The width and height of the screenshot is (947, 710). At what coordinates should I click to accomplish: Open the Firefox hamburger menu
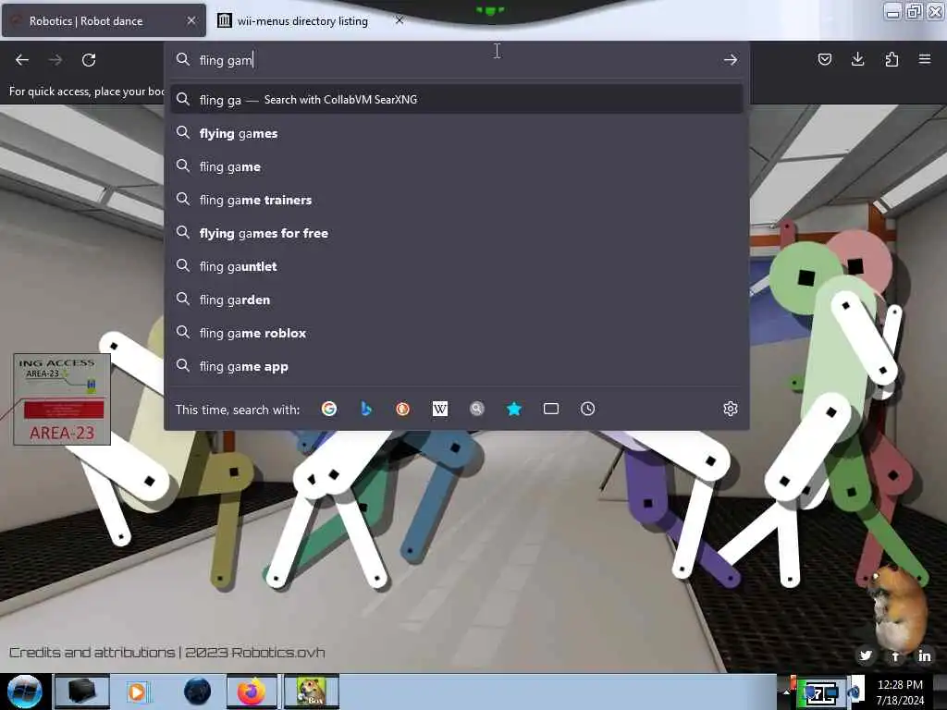(925, 59)
